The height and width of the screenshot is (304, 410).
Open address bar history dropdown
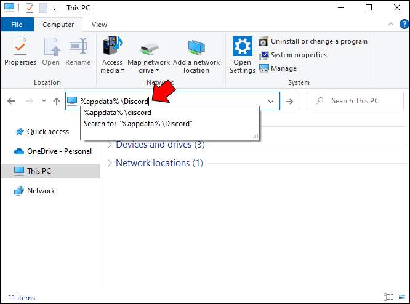coord(271,101)
